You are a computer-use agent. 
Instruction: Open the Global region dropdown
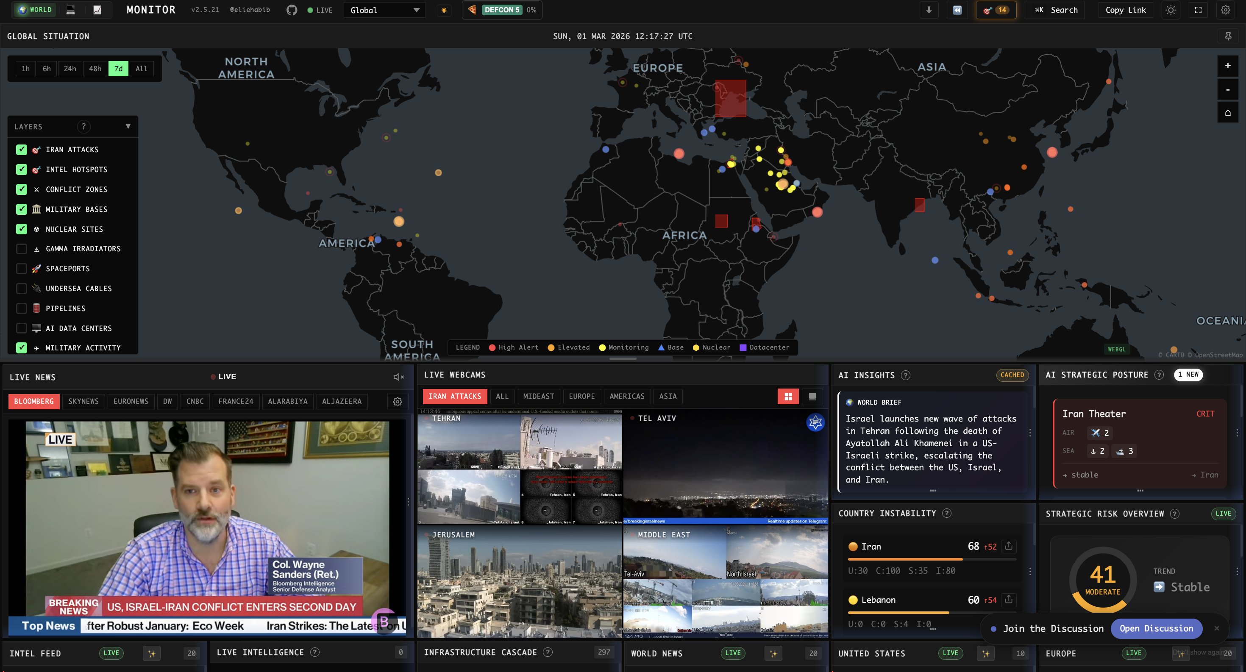[x=384, y=10]
